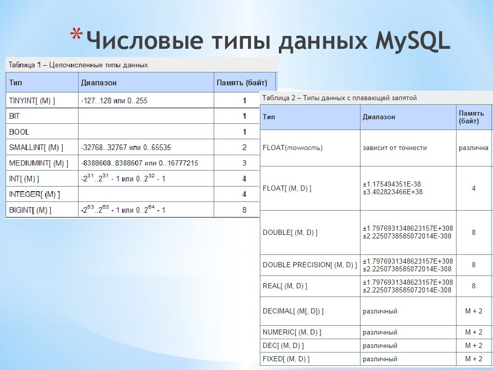The image size is (493, 370).
Task: Click 'Тип' header in Table 2
Action: [x=269, y=117]
